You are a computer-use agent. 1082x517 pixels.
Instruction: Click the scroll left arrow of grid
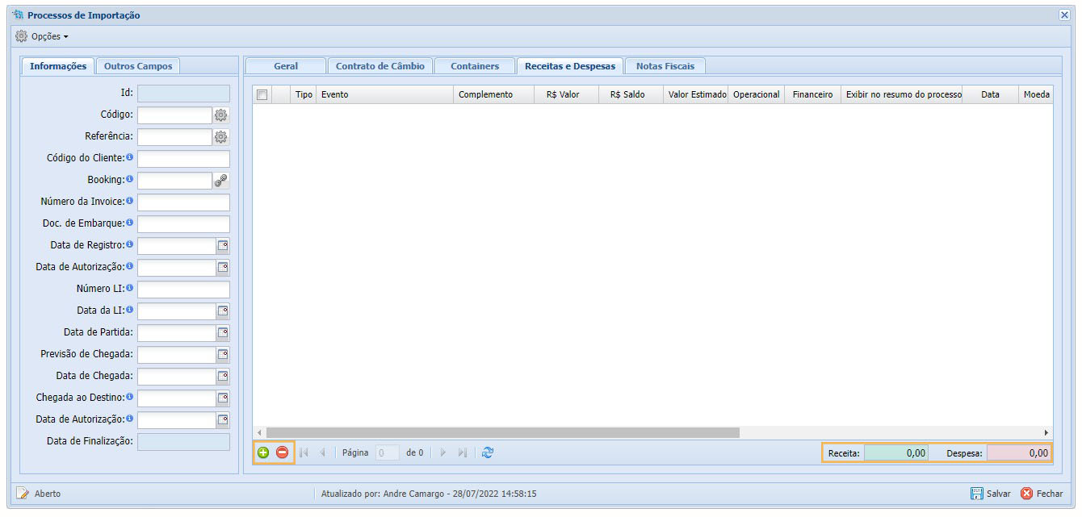click(259, 432)
